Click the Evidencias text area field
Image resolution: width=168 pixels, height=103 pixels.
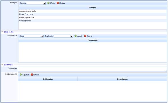click(93, 69)
